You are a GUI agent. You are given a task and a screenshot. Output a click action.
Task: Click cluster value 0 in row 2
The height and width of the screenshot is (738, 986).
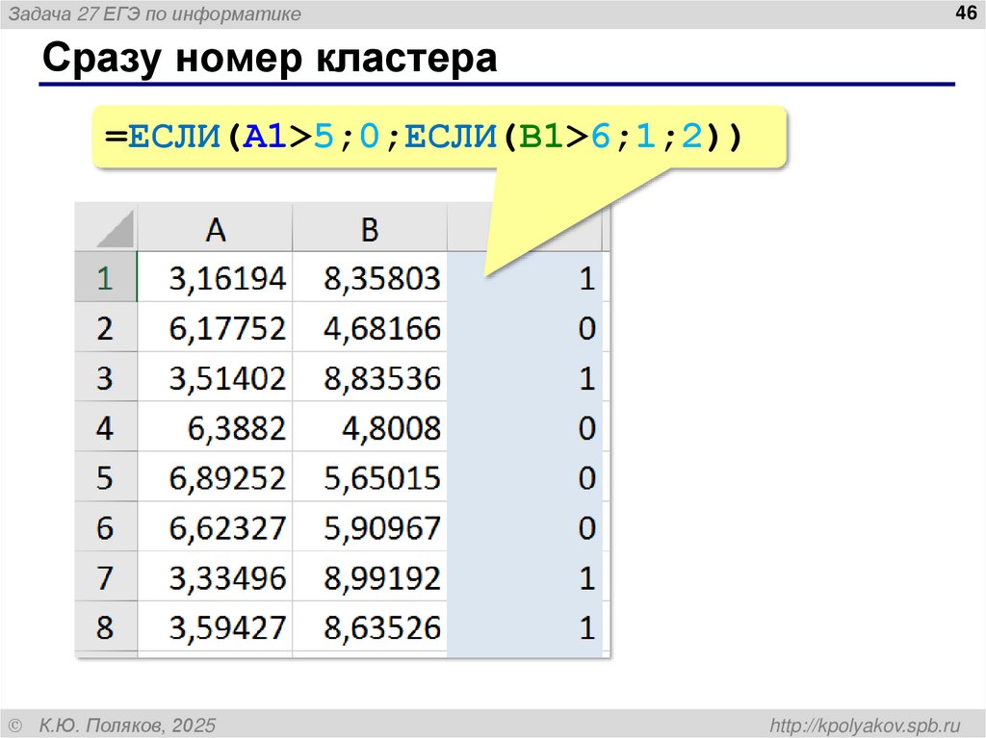tap(587, 327)
